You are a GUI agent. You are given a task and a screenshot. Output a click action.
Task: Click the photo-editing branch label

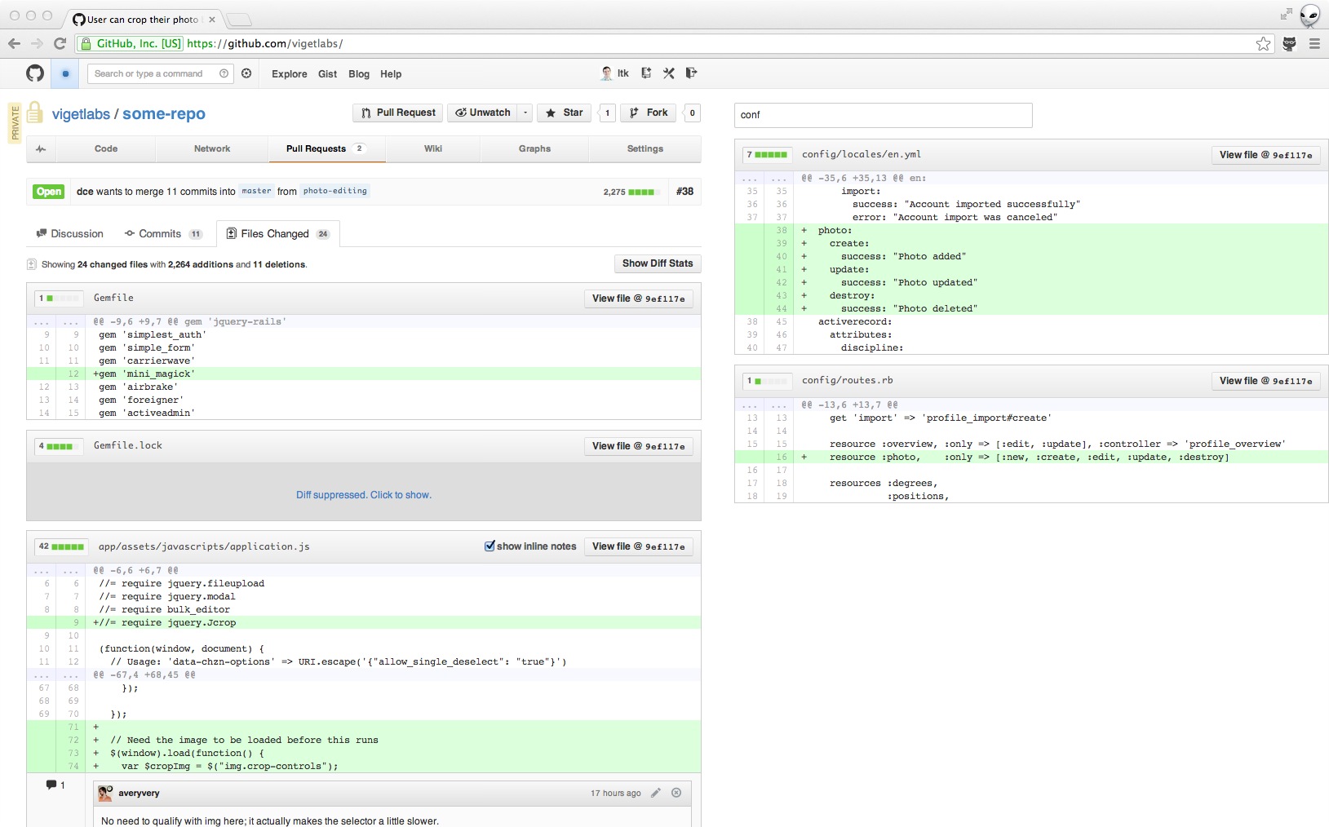point(335,191)
